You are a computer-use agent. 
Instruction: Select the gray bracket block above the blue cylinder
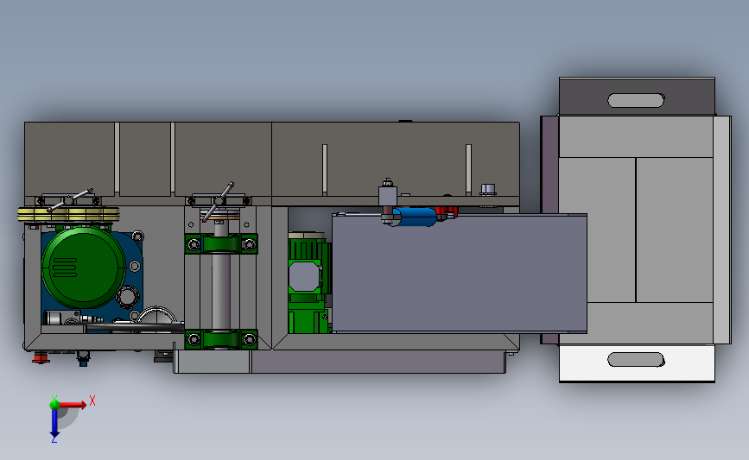click(387, 196)
